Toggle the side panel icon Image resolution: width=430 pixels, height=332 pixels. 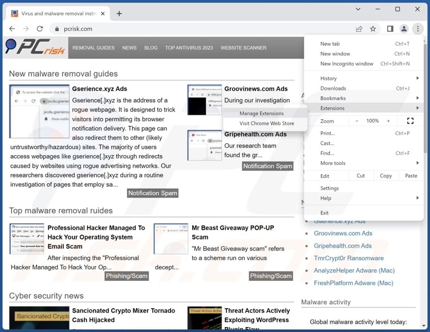390,29
